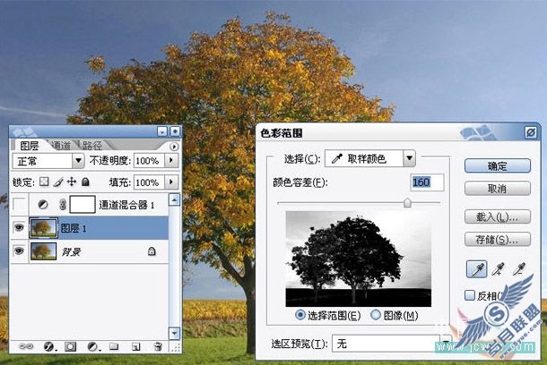Select the eyedropper sample tool
This screenshot has height=365, width=547.
[476, 269]
